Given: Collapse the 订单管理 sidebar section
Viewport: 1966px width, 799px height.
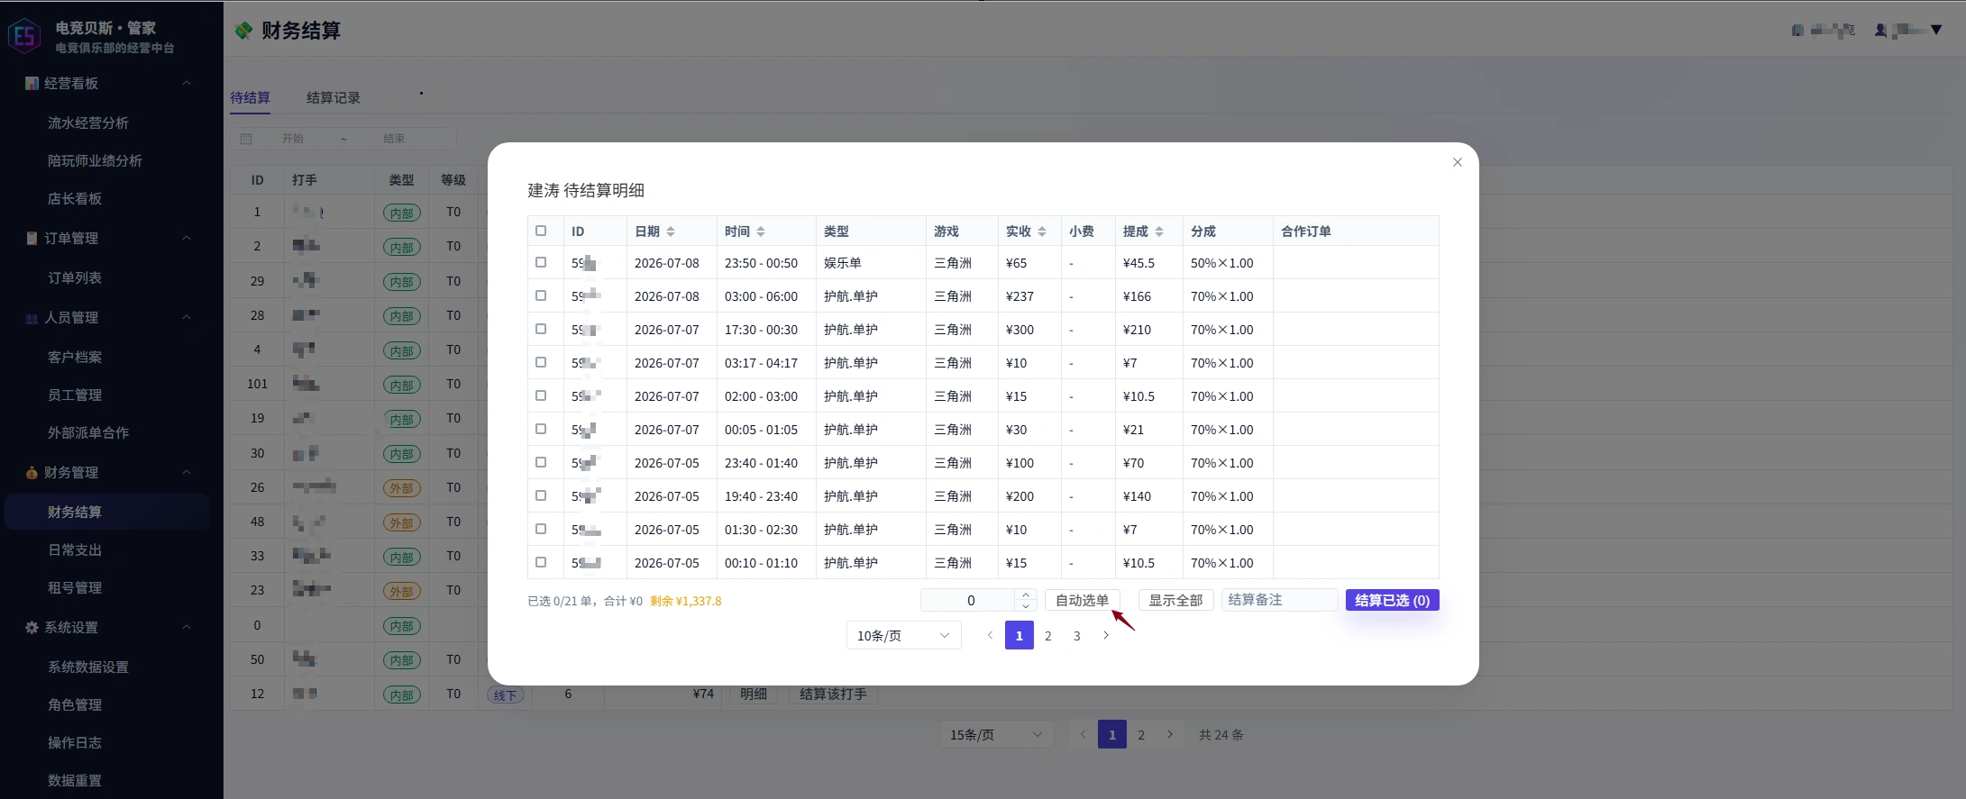Looking at the screenshot, I should point(187,239).
